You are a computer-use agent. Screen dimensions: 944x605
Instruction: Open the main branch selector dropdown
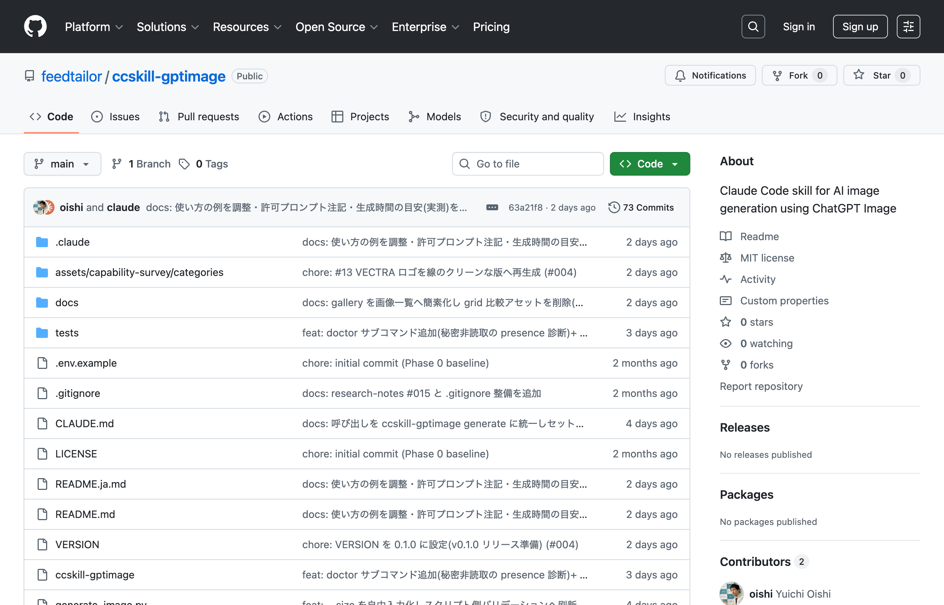[62, 164]
